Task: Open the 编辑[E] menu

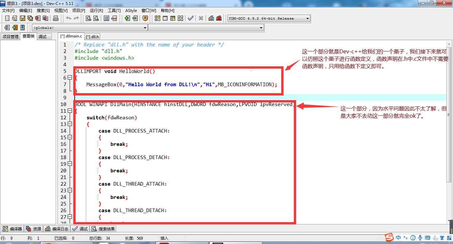Action: 26,11
